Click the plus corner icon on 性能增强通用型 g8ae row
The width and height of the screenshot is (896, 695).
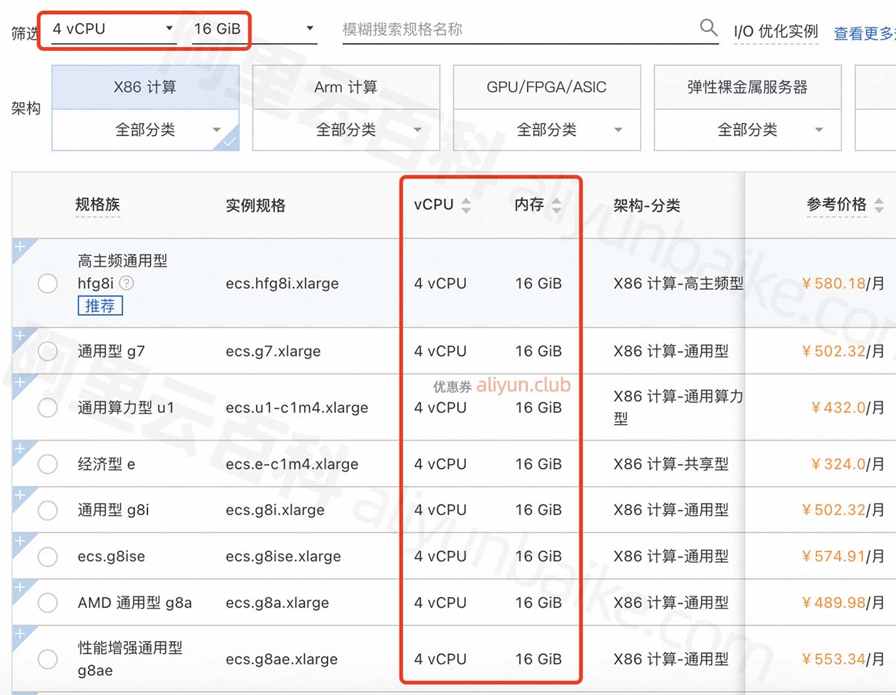coord(20,634)
